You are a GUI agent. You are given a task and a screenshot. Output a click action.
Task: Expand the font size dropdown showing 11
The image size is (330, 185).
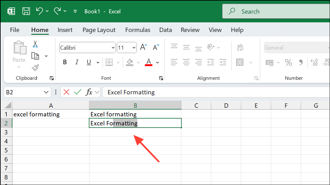click(x=134, y=47)
